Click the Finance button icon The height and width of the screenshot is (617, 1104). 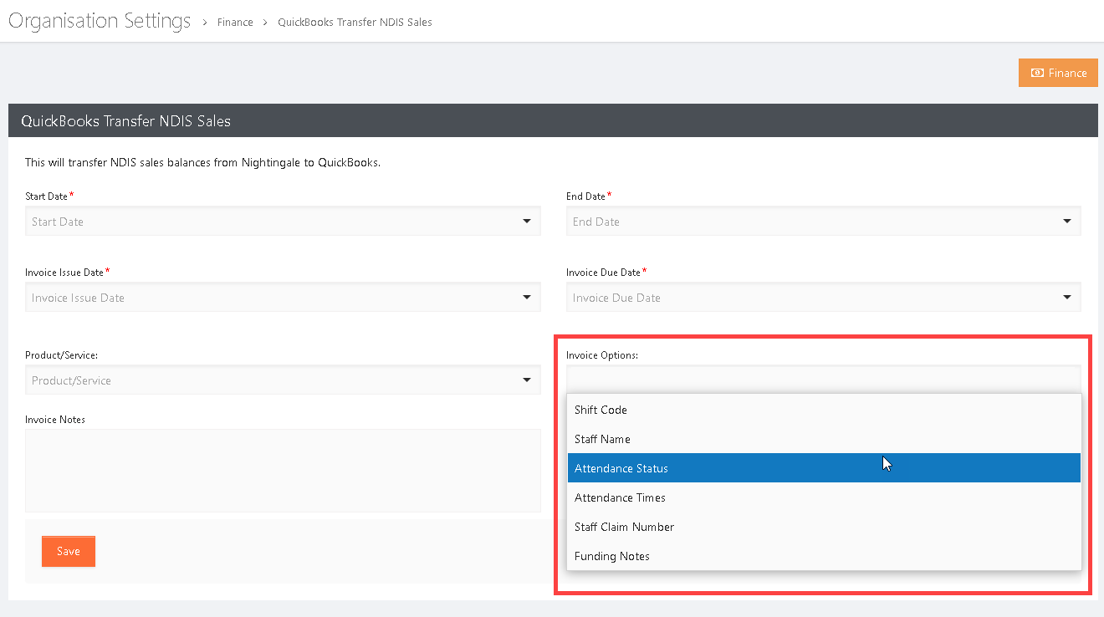[1037, 73]
